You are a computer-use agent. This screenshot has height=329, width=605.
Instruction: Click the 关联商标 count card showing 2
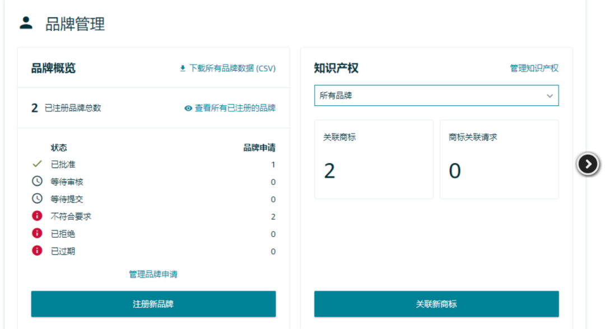[373, 159]
